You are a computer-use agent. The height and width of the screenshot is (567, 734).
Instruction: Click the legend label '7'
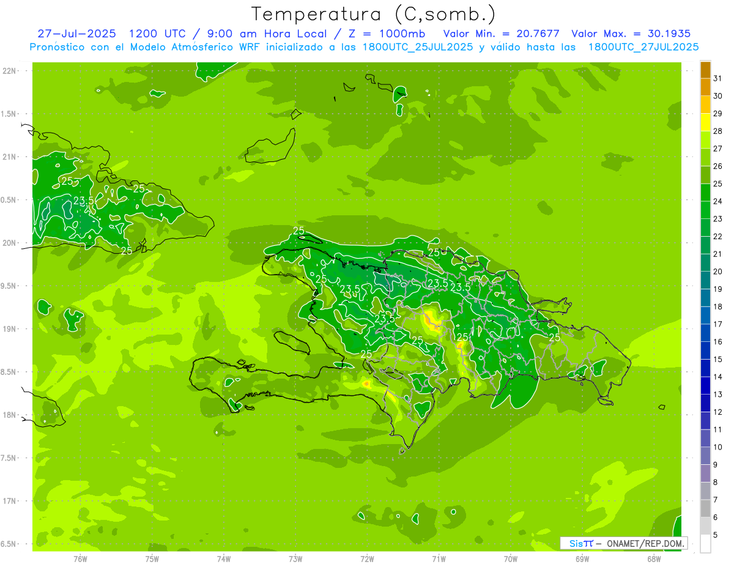click(716, 500)
